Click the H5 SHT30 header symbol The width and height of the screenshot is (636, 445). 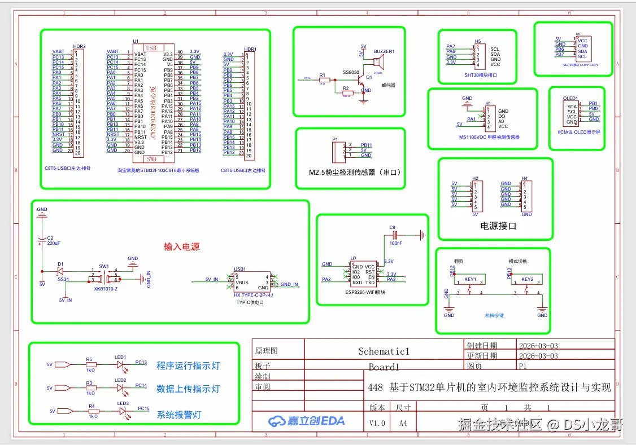click(x=480, y=56)
